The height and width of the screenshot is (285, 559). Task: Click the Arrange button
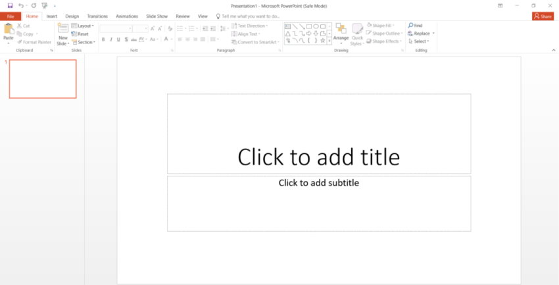341,34
